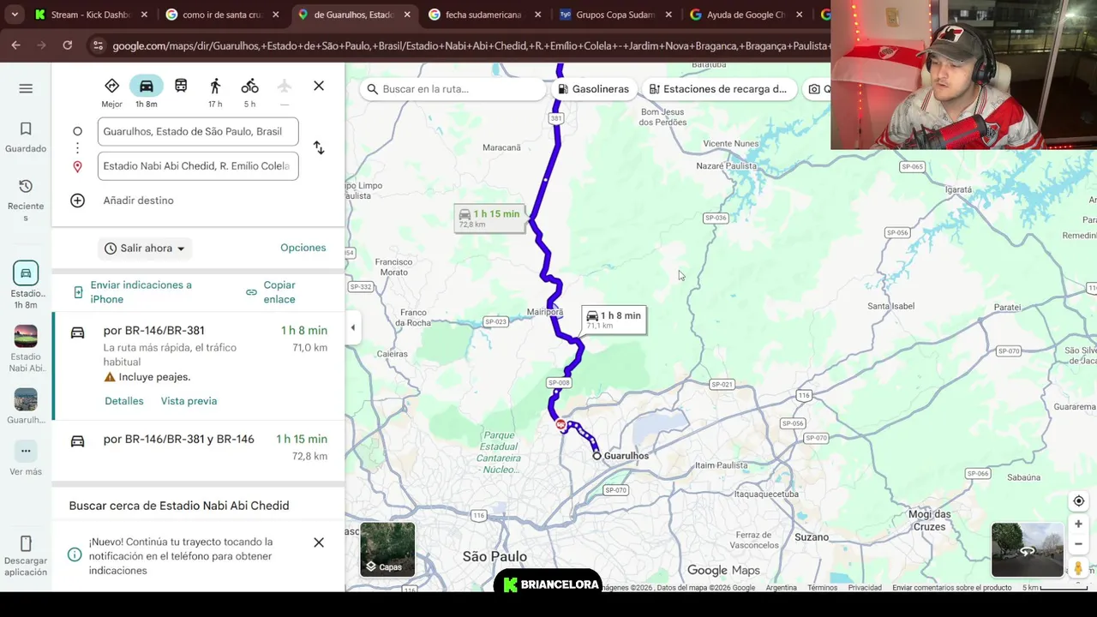Click Descargar aplicación phone icon
Screen dimensions: 1097x617
(x=26, y=543)
